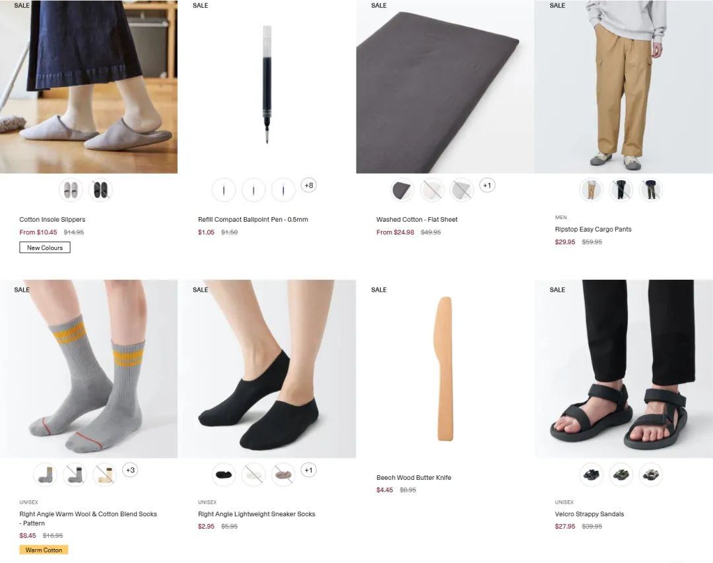Pick the olive green sandals swatch
This screenshot has width=713, height=563.
621,475
